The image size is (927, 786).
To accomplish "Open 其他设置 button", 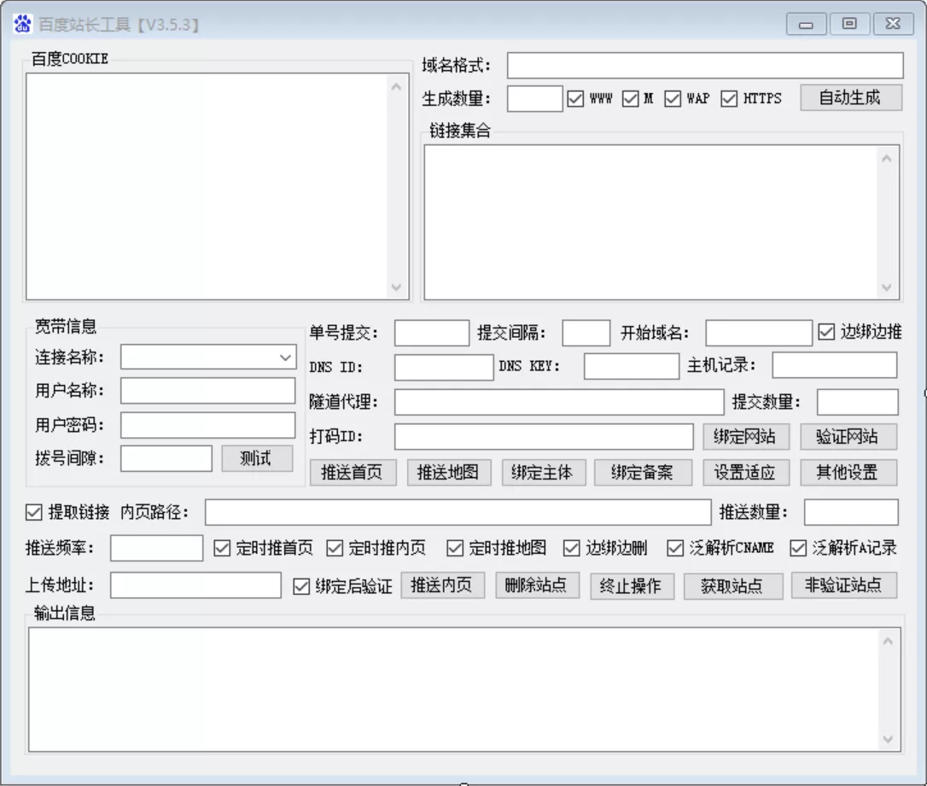I will point(848,473).
